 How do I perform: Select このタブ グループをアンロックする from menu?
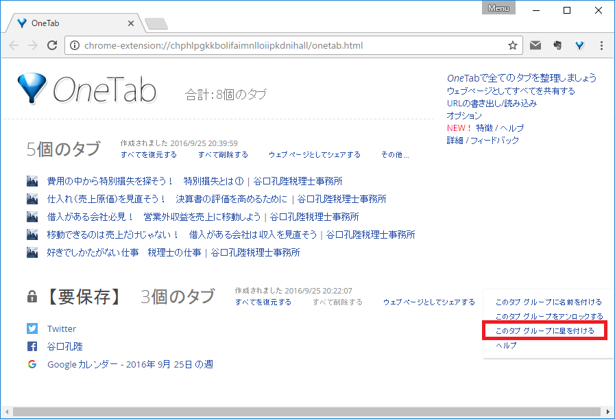click(548, 317)
